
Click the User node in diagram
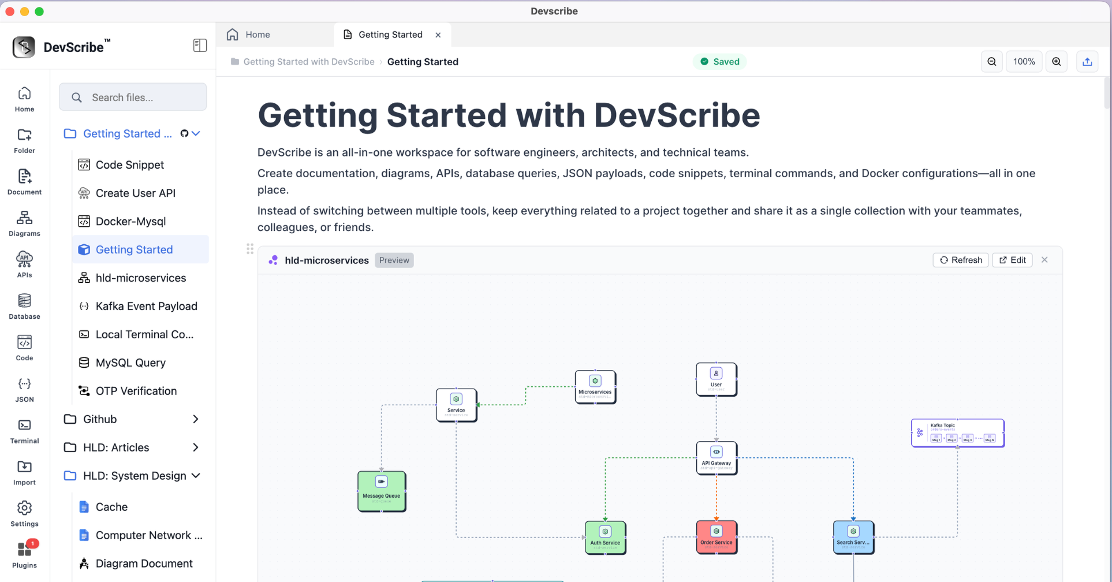716,379
